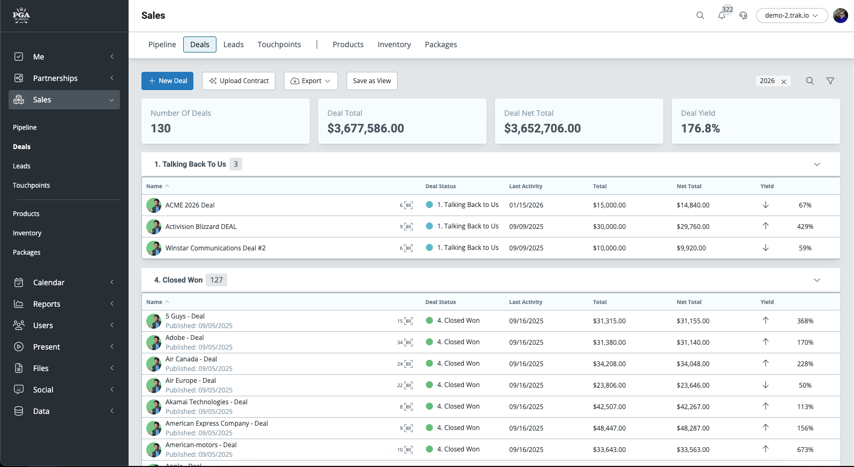Open the Products tab

click(348, 45)
